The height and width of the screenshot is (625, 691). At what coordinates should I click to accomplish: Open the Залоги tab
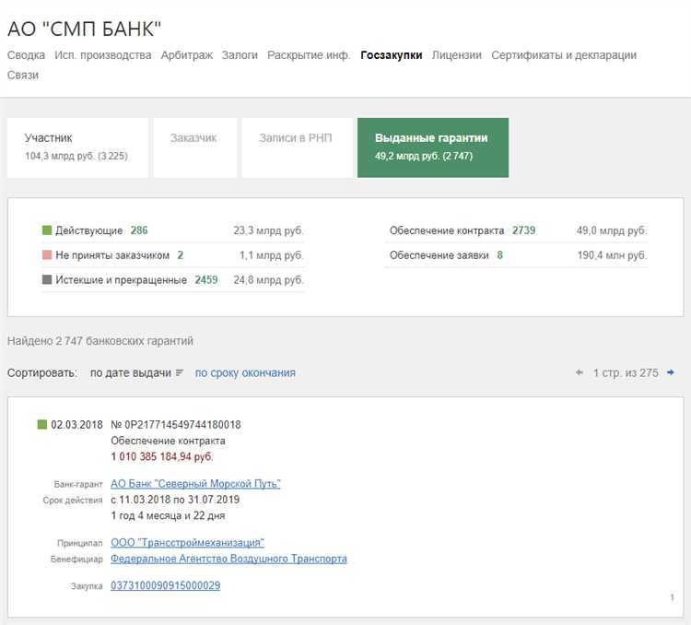(240, 55)
